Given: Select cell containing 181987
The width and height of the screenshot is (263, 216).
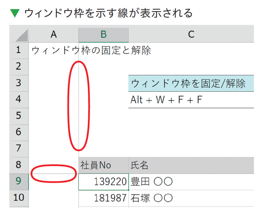Looking at the screenshot, I should 104,198.
